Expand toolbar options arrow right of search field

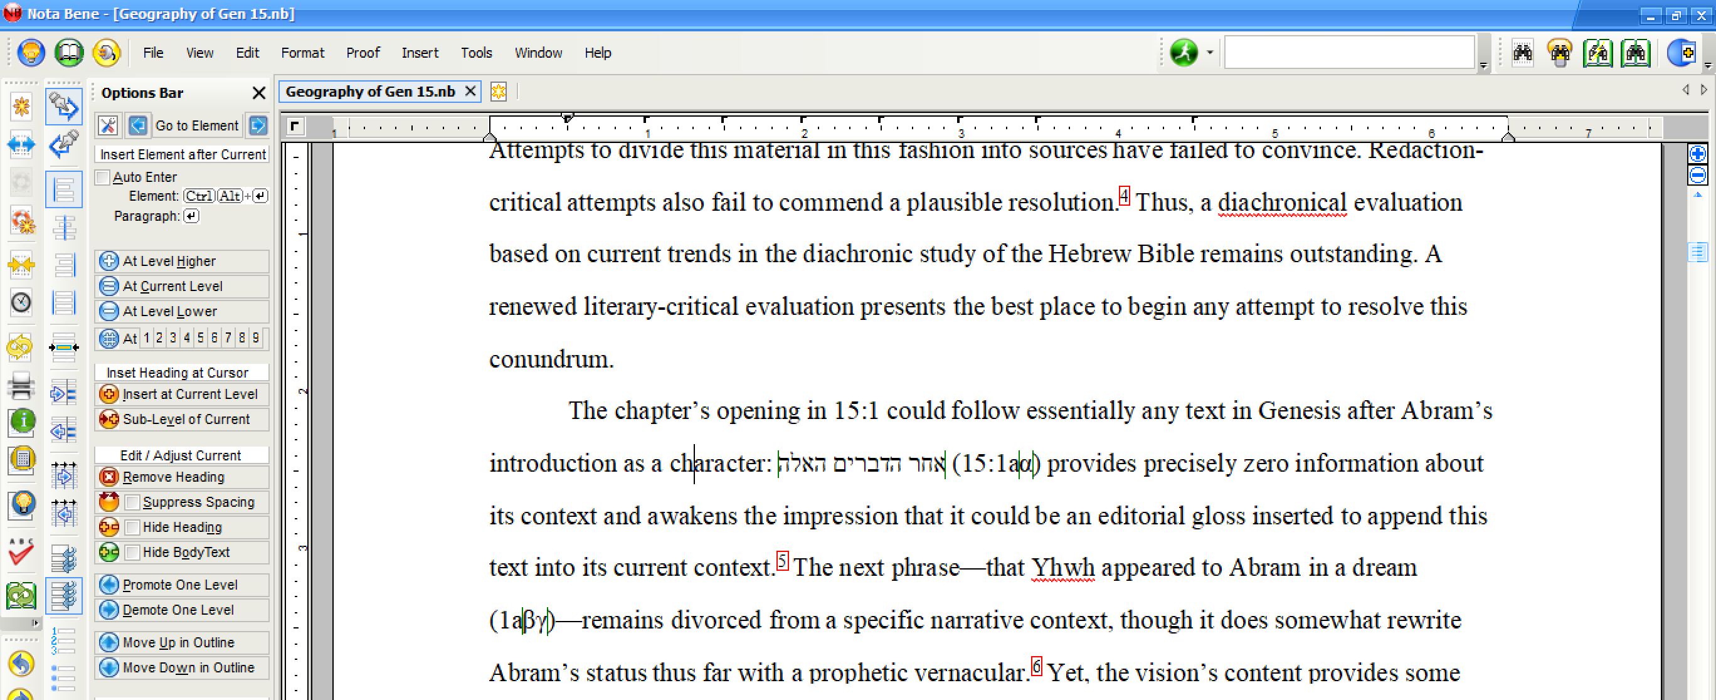[1483, 65]
